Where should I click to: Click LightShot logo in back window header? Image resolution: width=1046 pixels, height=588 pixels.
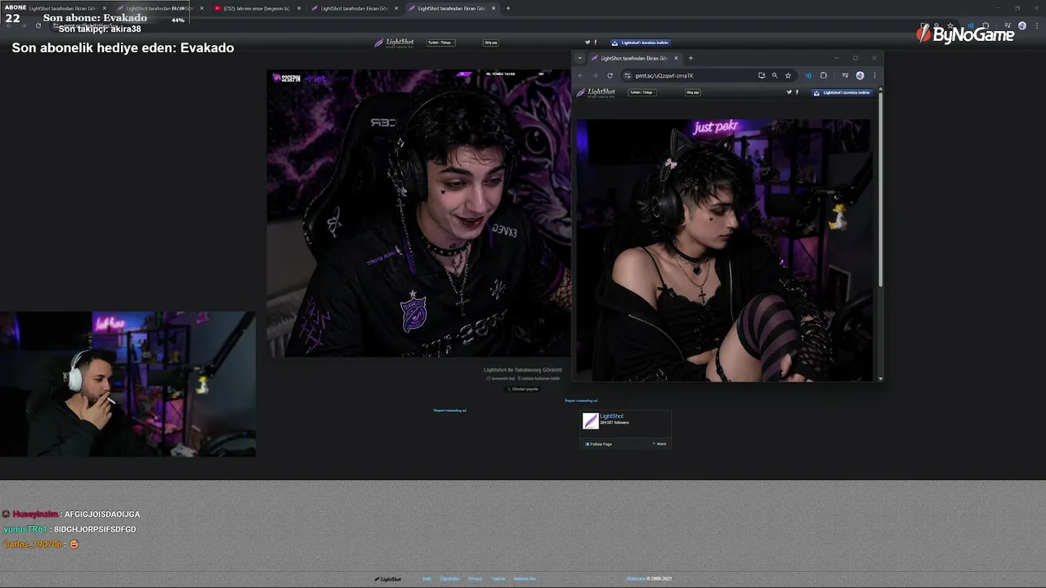point(394,42)
